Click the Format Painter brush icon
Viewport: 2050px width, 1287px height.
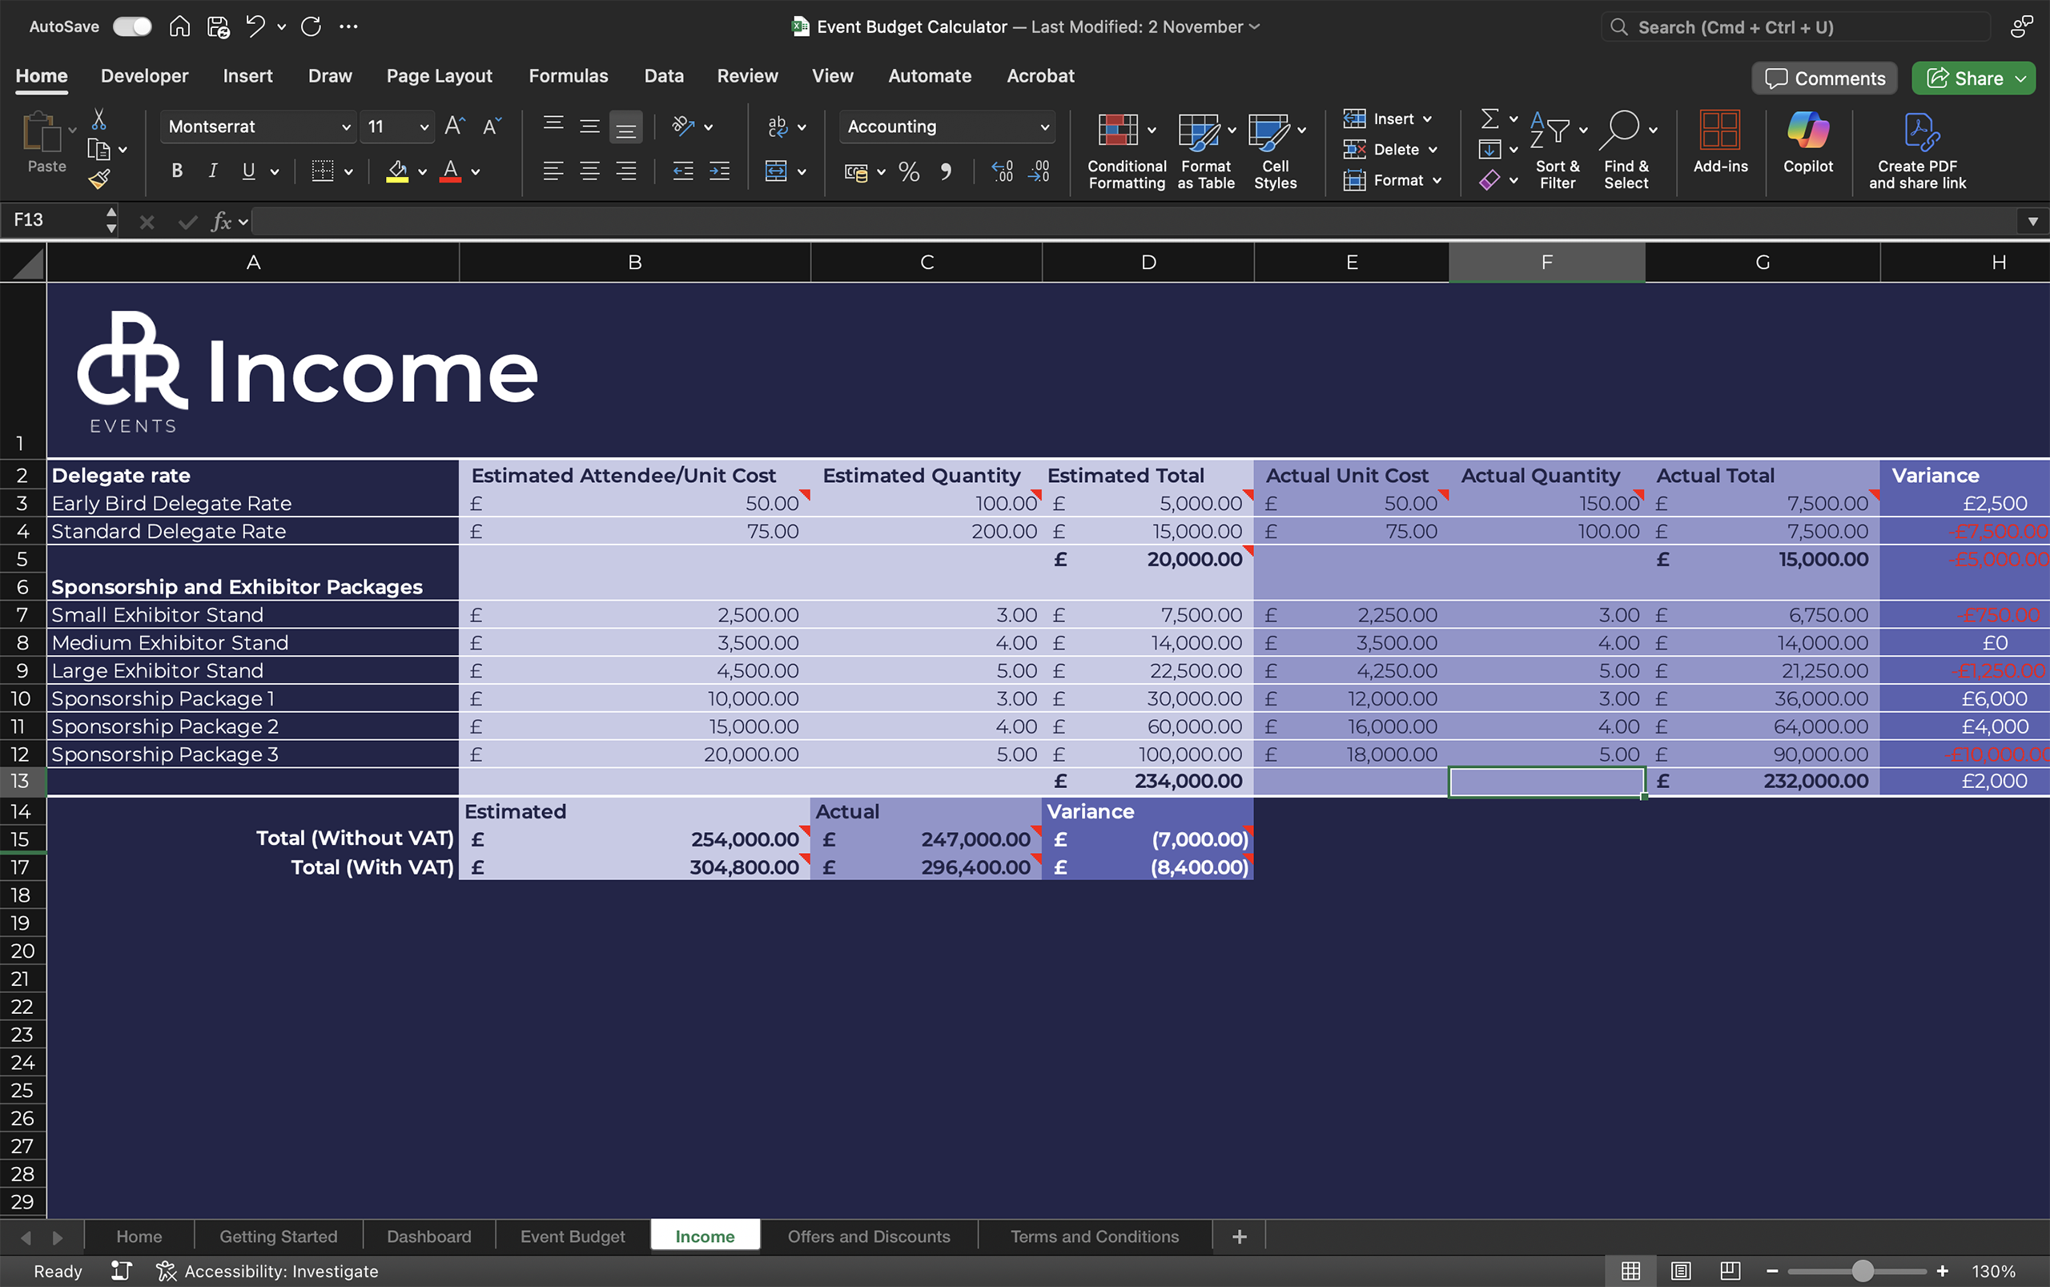click(x=99, y=179)
